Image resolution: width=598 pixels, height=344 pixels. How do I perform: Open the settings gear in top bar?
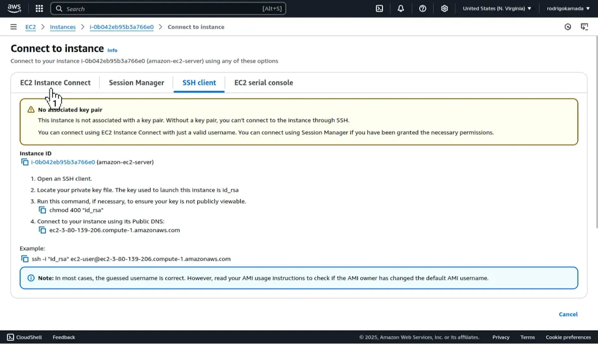445,8
